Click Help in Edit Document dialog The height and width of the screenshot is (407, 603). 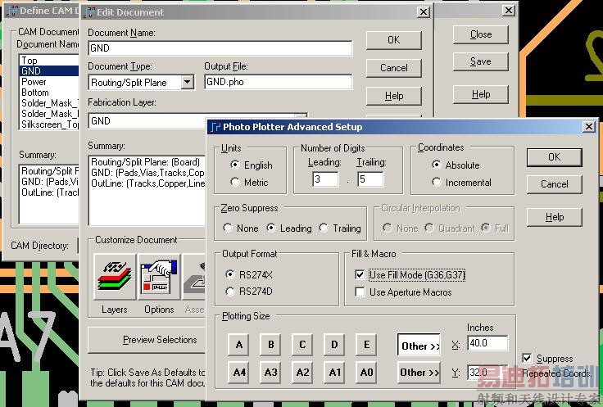(x=394, y=96)
